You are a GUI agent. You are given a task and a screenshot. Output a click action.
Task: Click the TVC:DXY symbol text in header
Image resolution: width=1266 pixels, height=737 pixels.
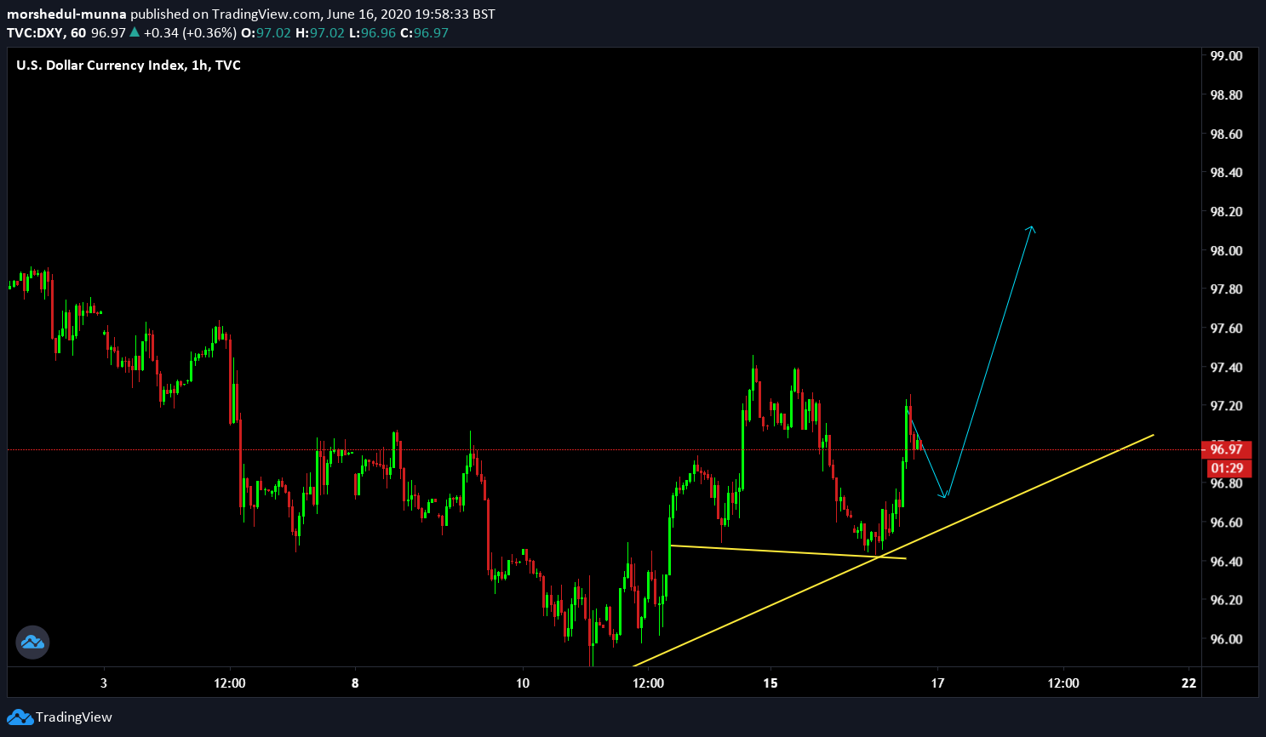coord(35,33)
